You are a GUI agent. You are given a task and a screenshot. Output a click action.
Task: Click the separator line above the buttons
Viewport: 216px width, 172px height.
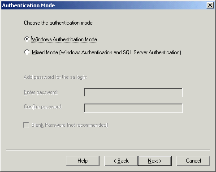point(108,150)
